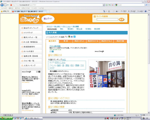Click the Windows スタート button
The height and width of the screenshot is (120, 150).
(6, 118)
